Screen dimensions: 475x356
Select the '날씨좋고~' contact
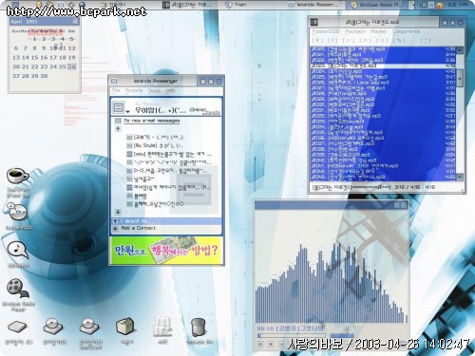(141, 178)
